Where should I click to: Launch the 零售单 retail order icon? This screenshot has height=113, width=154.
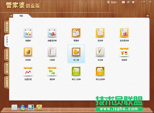pyautogui.click(x=76, y=33)
